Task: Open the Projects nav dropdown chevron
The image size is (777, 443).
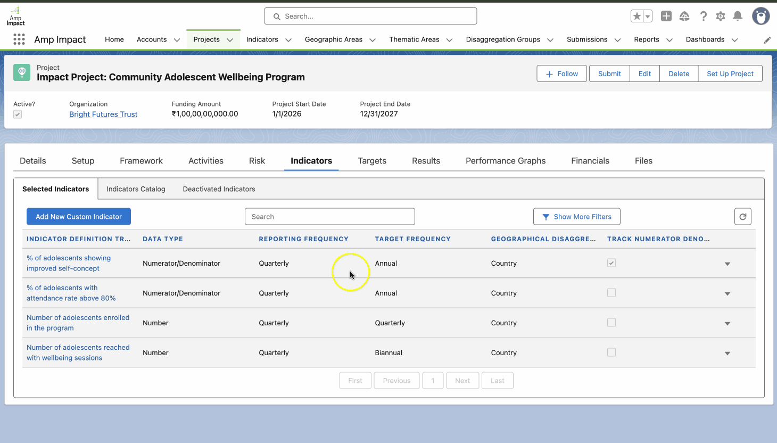Action: (x=230, y=40)
